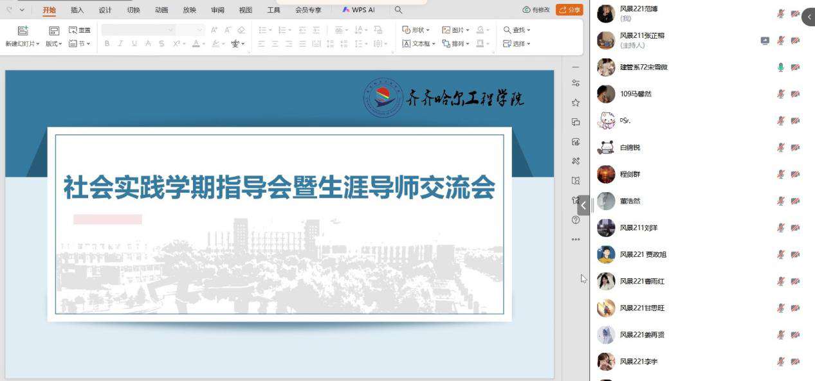Screen dimensions: 815x381
Task: Expand the 版式 (Layout) dropdown
Action: click(x=53, y=44)
